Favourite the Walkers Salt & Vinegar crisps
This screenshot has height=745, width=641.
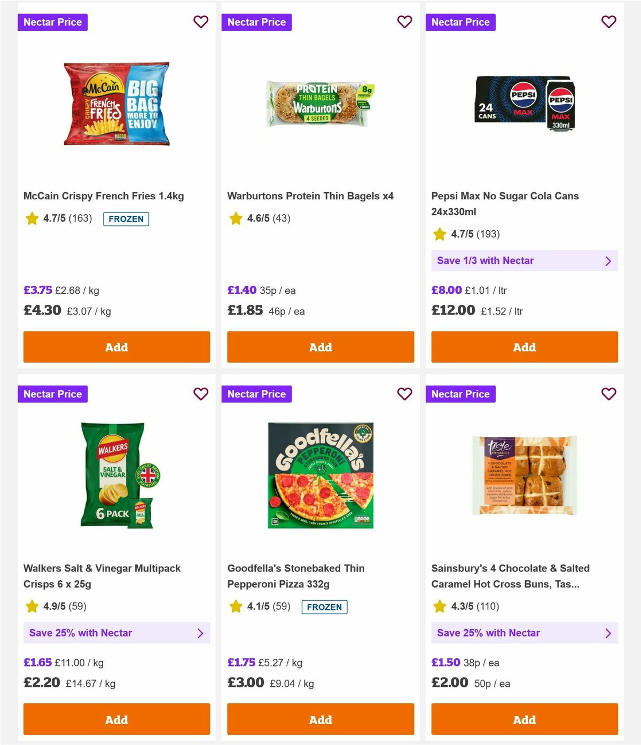(x=201, y=394)
